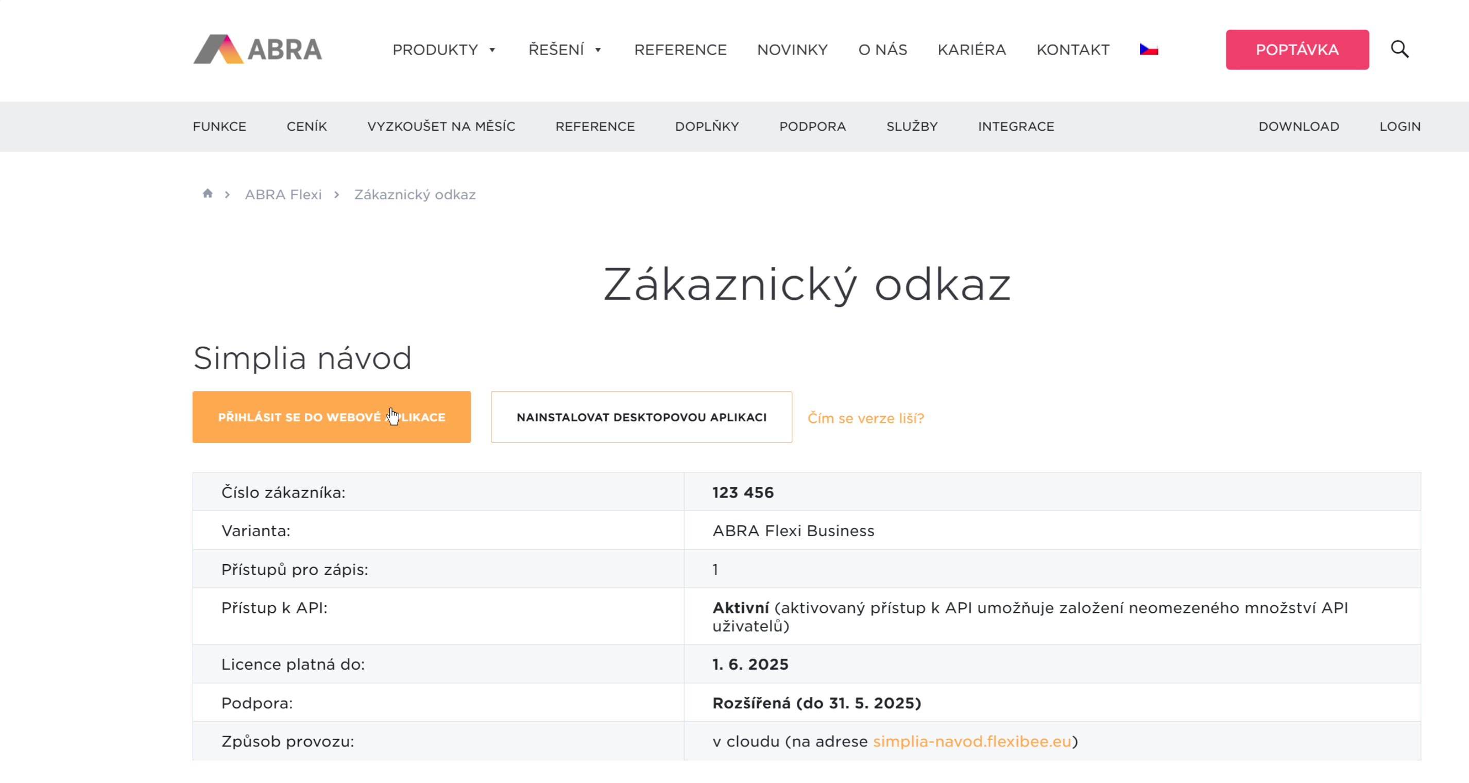This screenshot has height=783, width=1469.
Task: Open NOVINKY in the main navigation
Action: click(792, 50)
